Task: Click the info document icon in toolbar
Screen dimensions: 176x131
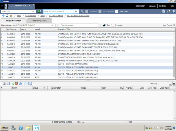Action: [164, 11]
